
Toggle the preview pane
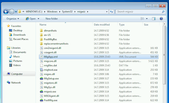(154, 19)
